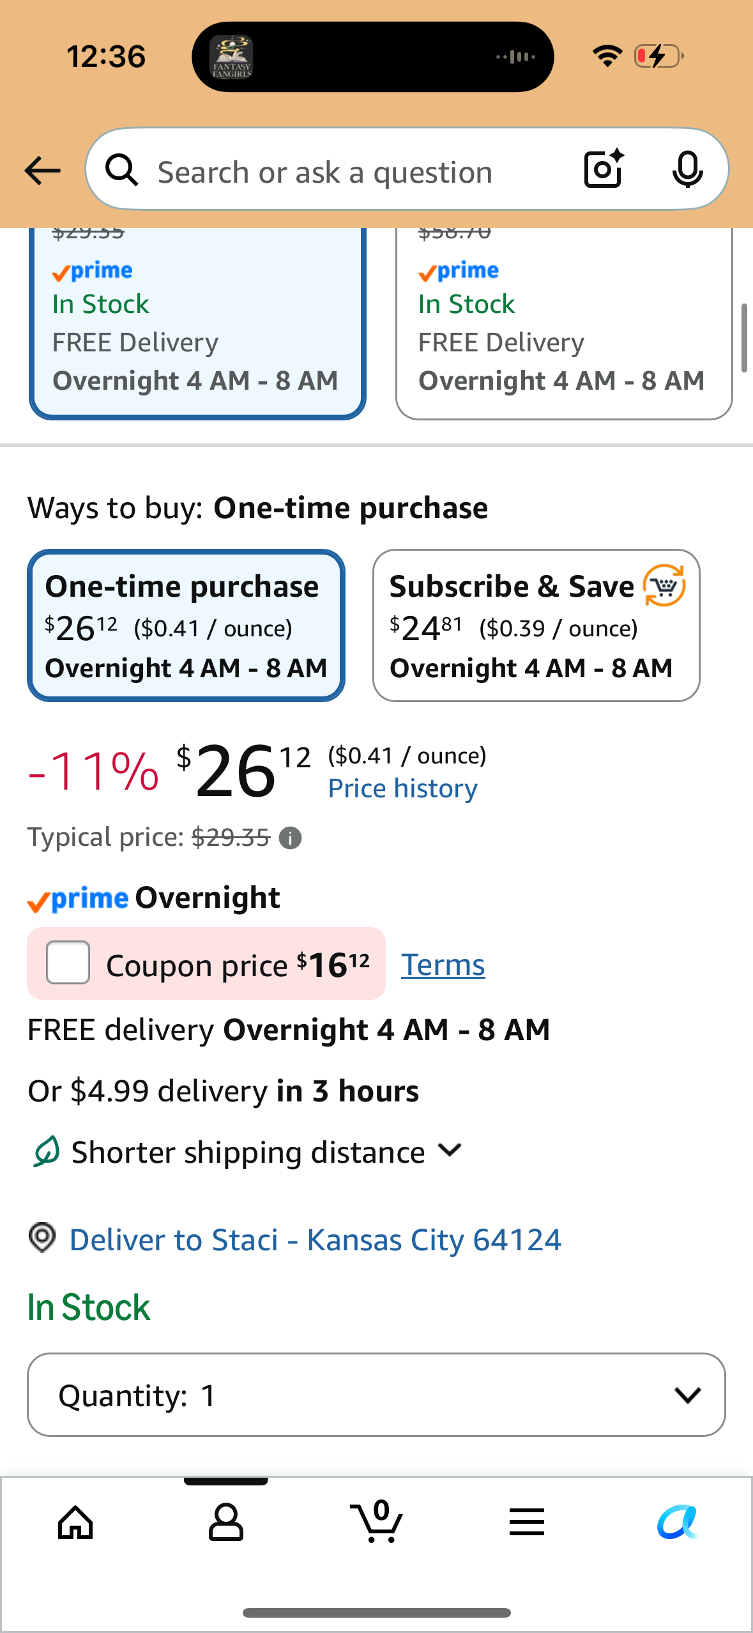Tap the typical price info icon

point(291,838)
